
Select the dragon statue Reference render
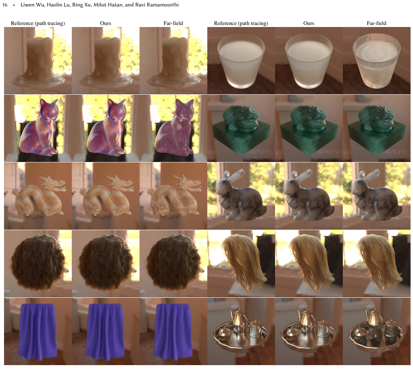pos(38,196)
